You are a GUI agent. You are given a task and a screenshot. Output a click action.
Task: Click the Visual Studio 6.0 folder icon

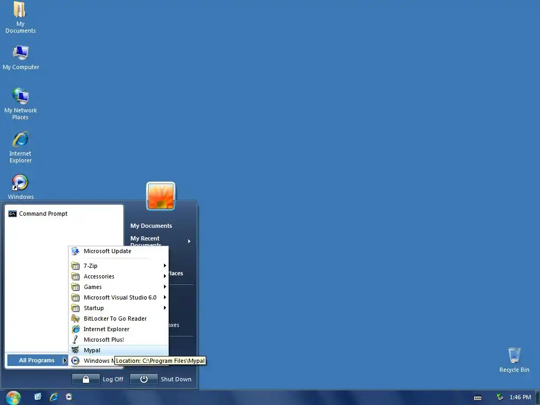point(75,297)
